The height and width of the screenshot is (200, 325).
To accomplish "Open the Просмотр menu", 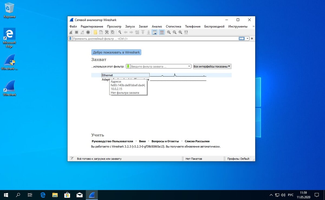I will [x=114, y=26].
